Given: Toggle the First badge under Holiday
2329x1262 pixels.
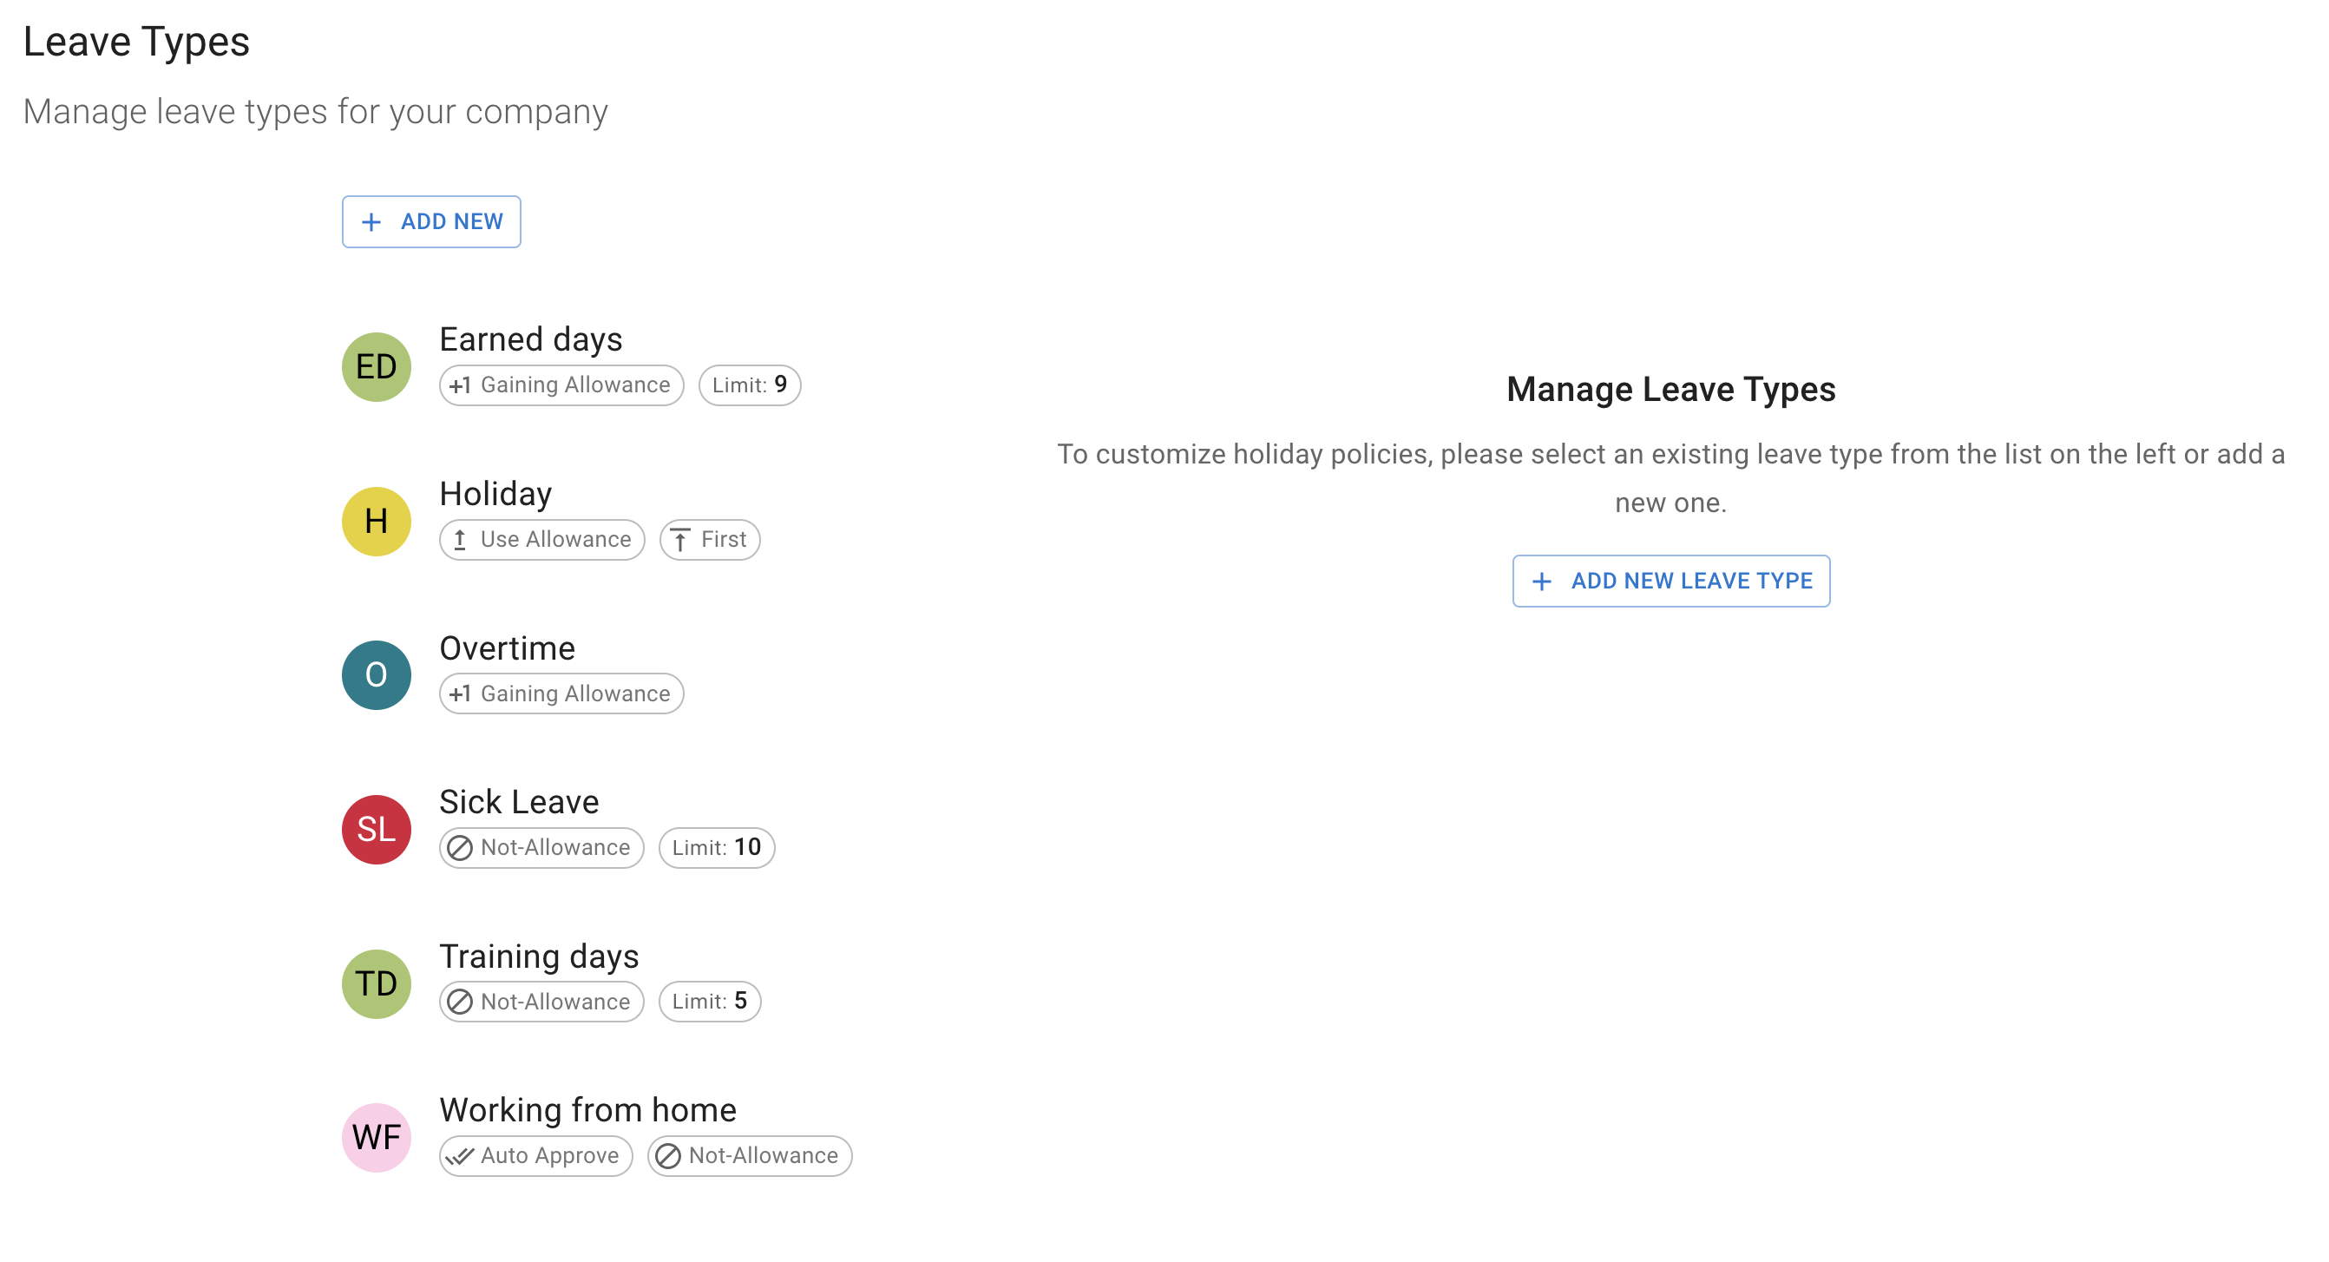Looking at the screenshot, I should coord(709,538).
